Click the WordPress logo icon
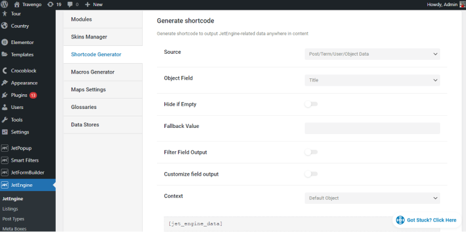 tap(4, 4)
